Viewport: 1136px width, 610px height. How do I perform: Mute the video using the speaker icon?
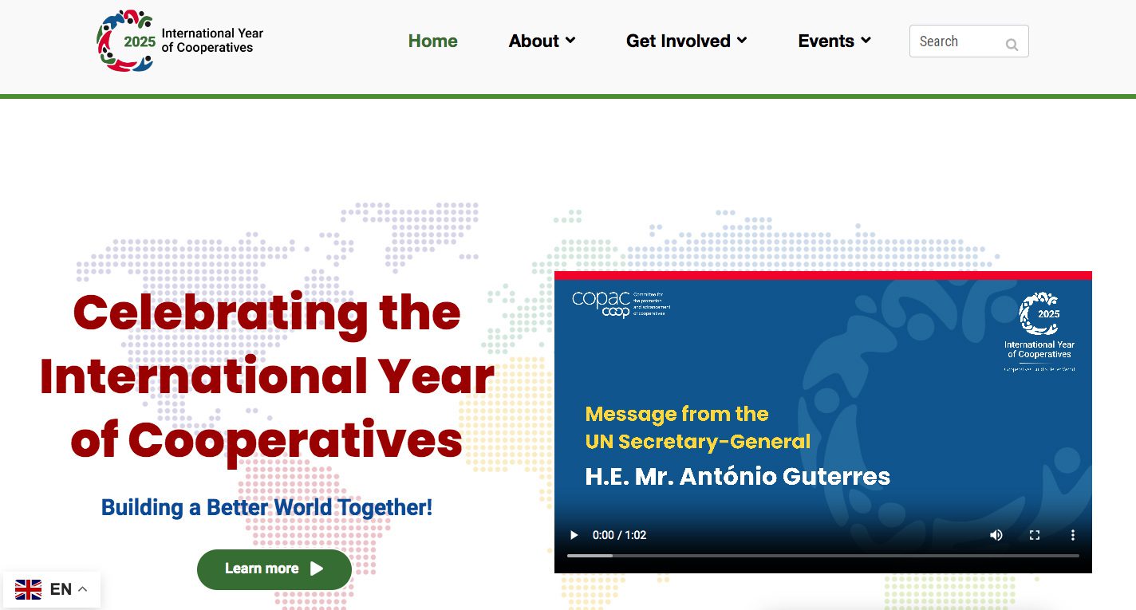pos(996,535)
